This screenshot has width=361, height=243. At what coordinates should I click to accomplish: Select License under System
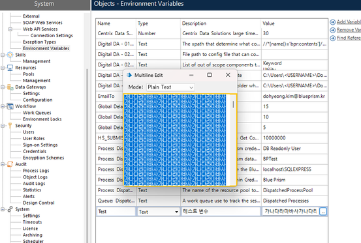click(30, 229)
